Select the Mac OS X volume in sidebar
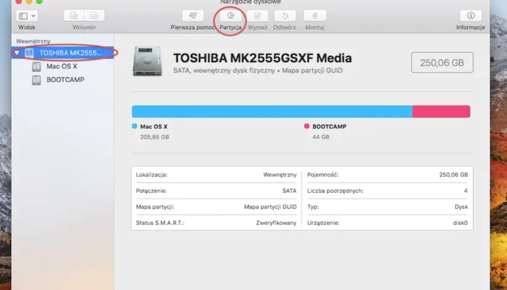The height and width of the screenshot is (290, 507). point(62,66)
